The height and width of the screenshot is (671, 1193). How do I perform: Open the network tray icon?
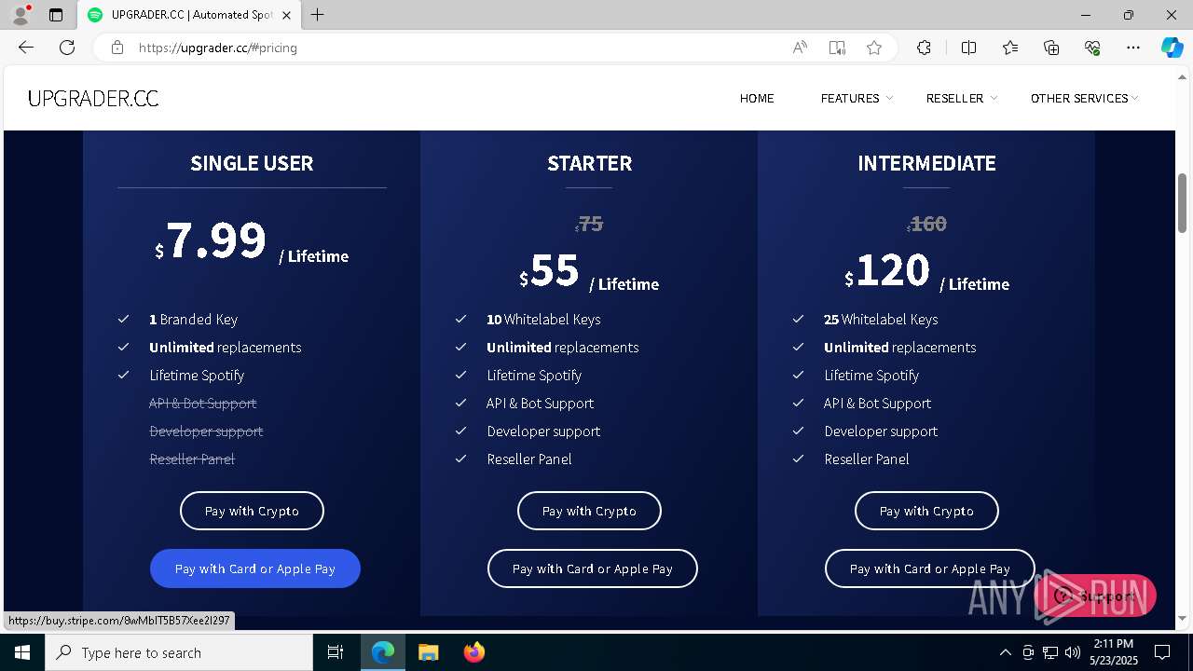[1050, 652]
